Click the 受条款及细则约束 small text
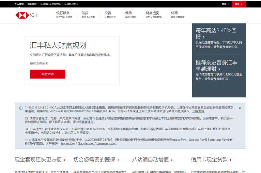261x173 pixels. [x=38, y=63]
